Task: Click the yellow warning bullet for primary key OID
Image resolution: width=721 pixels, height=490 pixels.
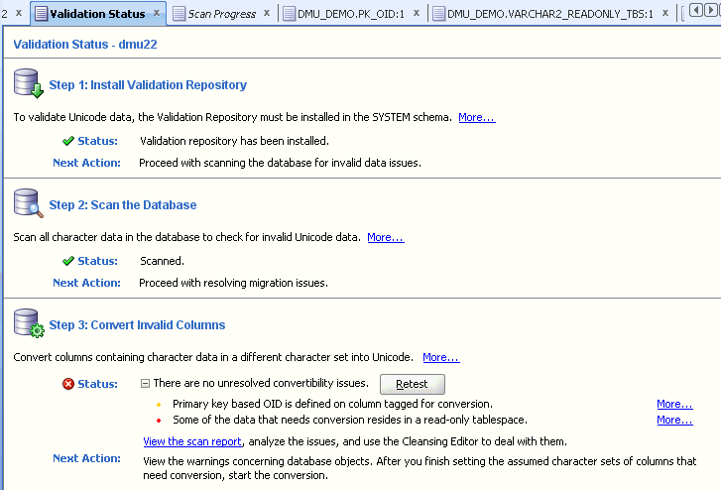Action: (159, 405)
